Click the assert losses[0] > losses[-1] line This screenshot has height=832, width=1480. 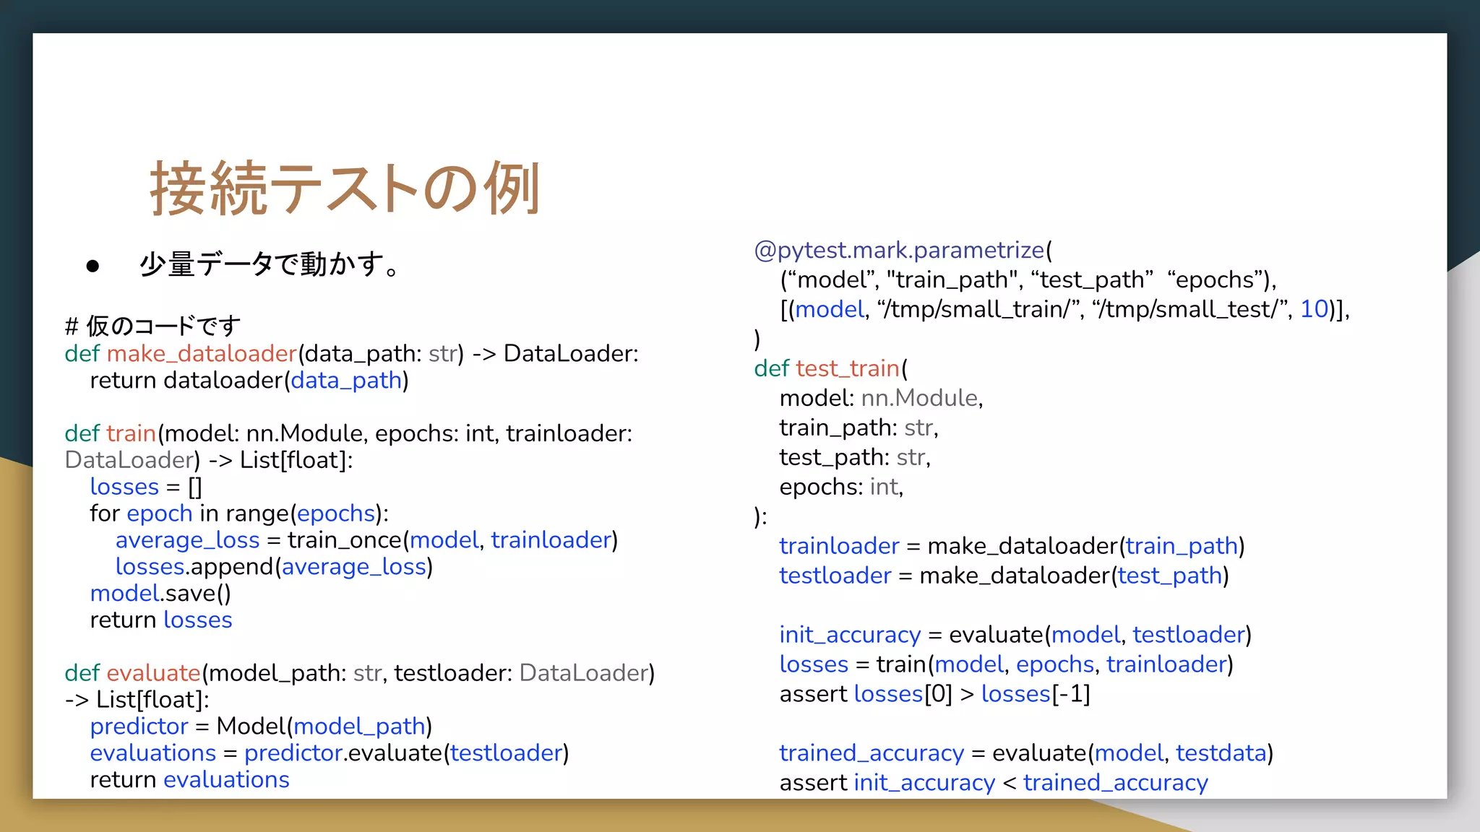pyautogui.click(x=934, y=694)
